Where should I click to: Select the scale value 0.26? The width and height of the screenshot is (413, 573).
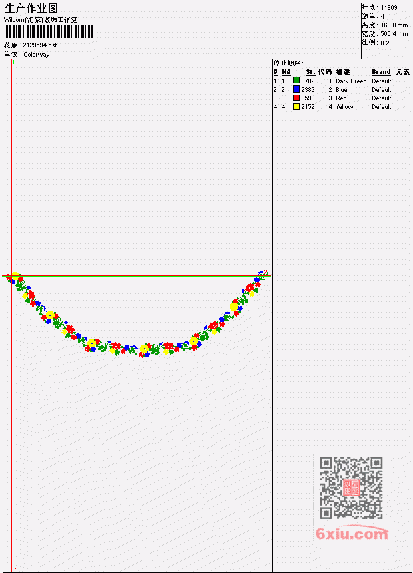click(386, 43)
